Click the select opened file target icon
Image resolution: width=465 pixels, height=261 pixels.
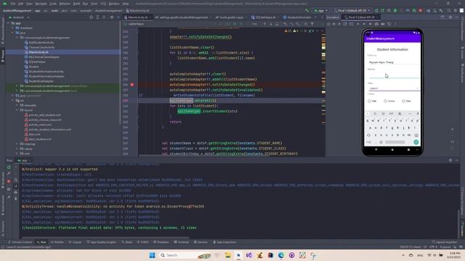(x=91, y=17)
